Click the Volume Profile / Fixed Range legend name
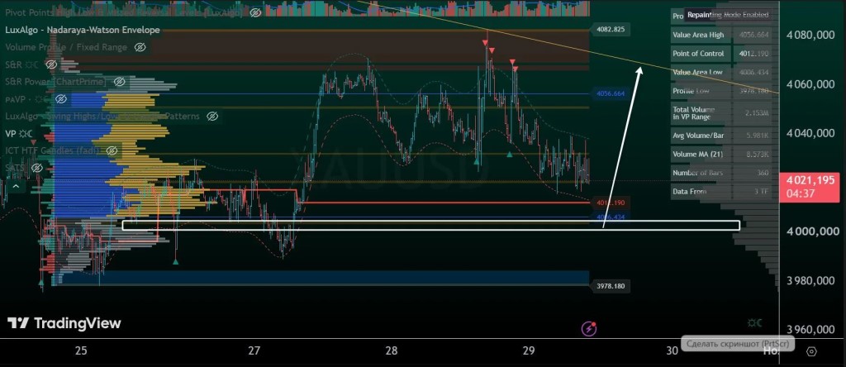 (66, 47)
